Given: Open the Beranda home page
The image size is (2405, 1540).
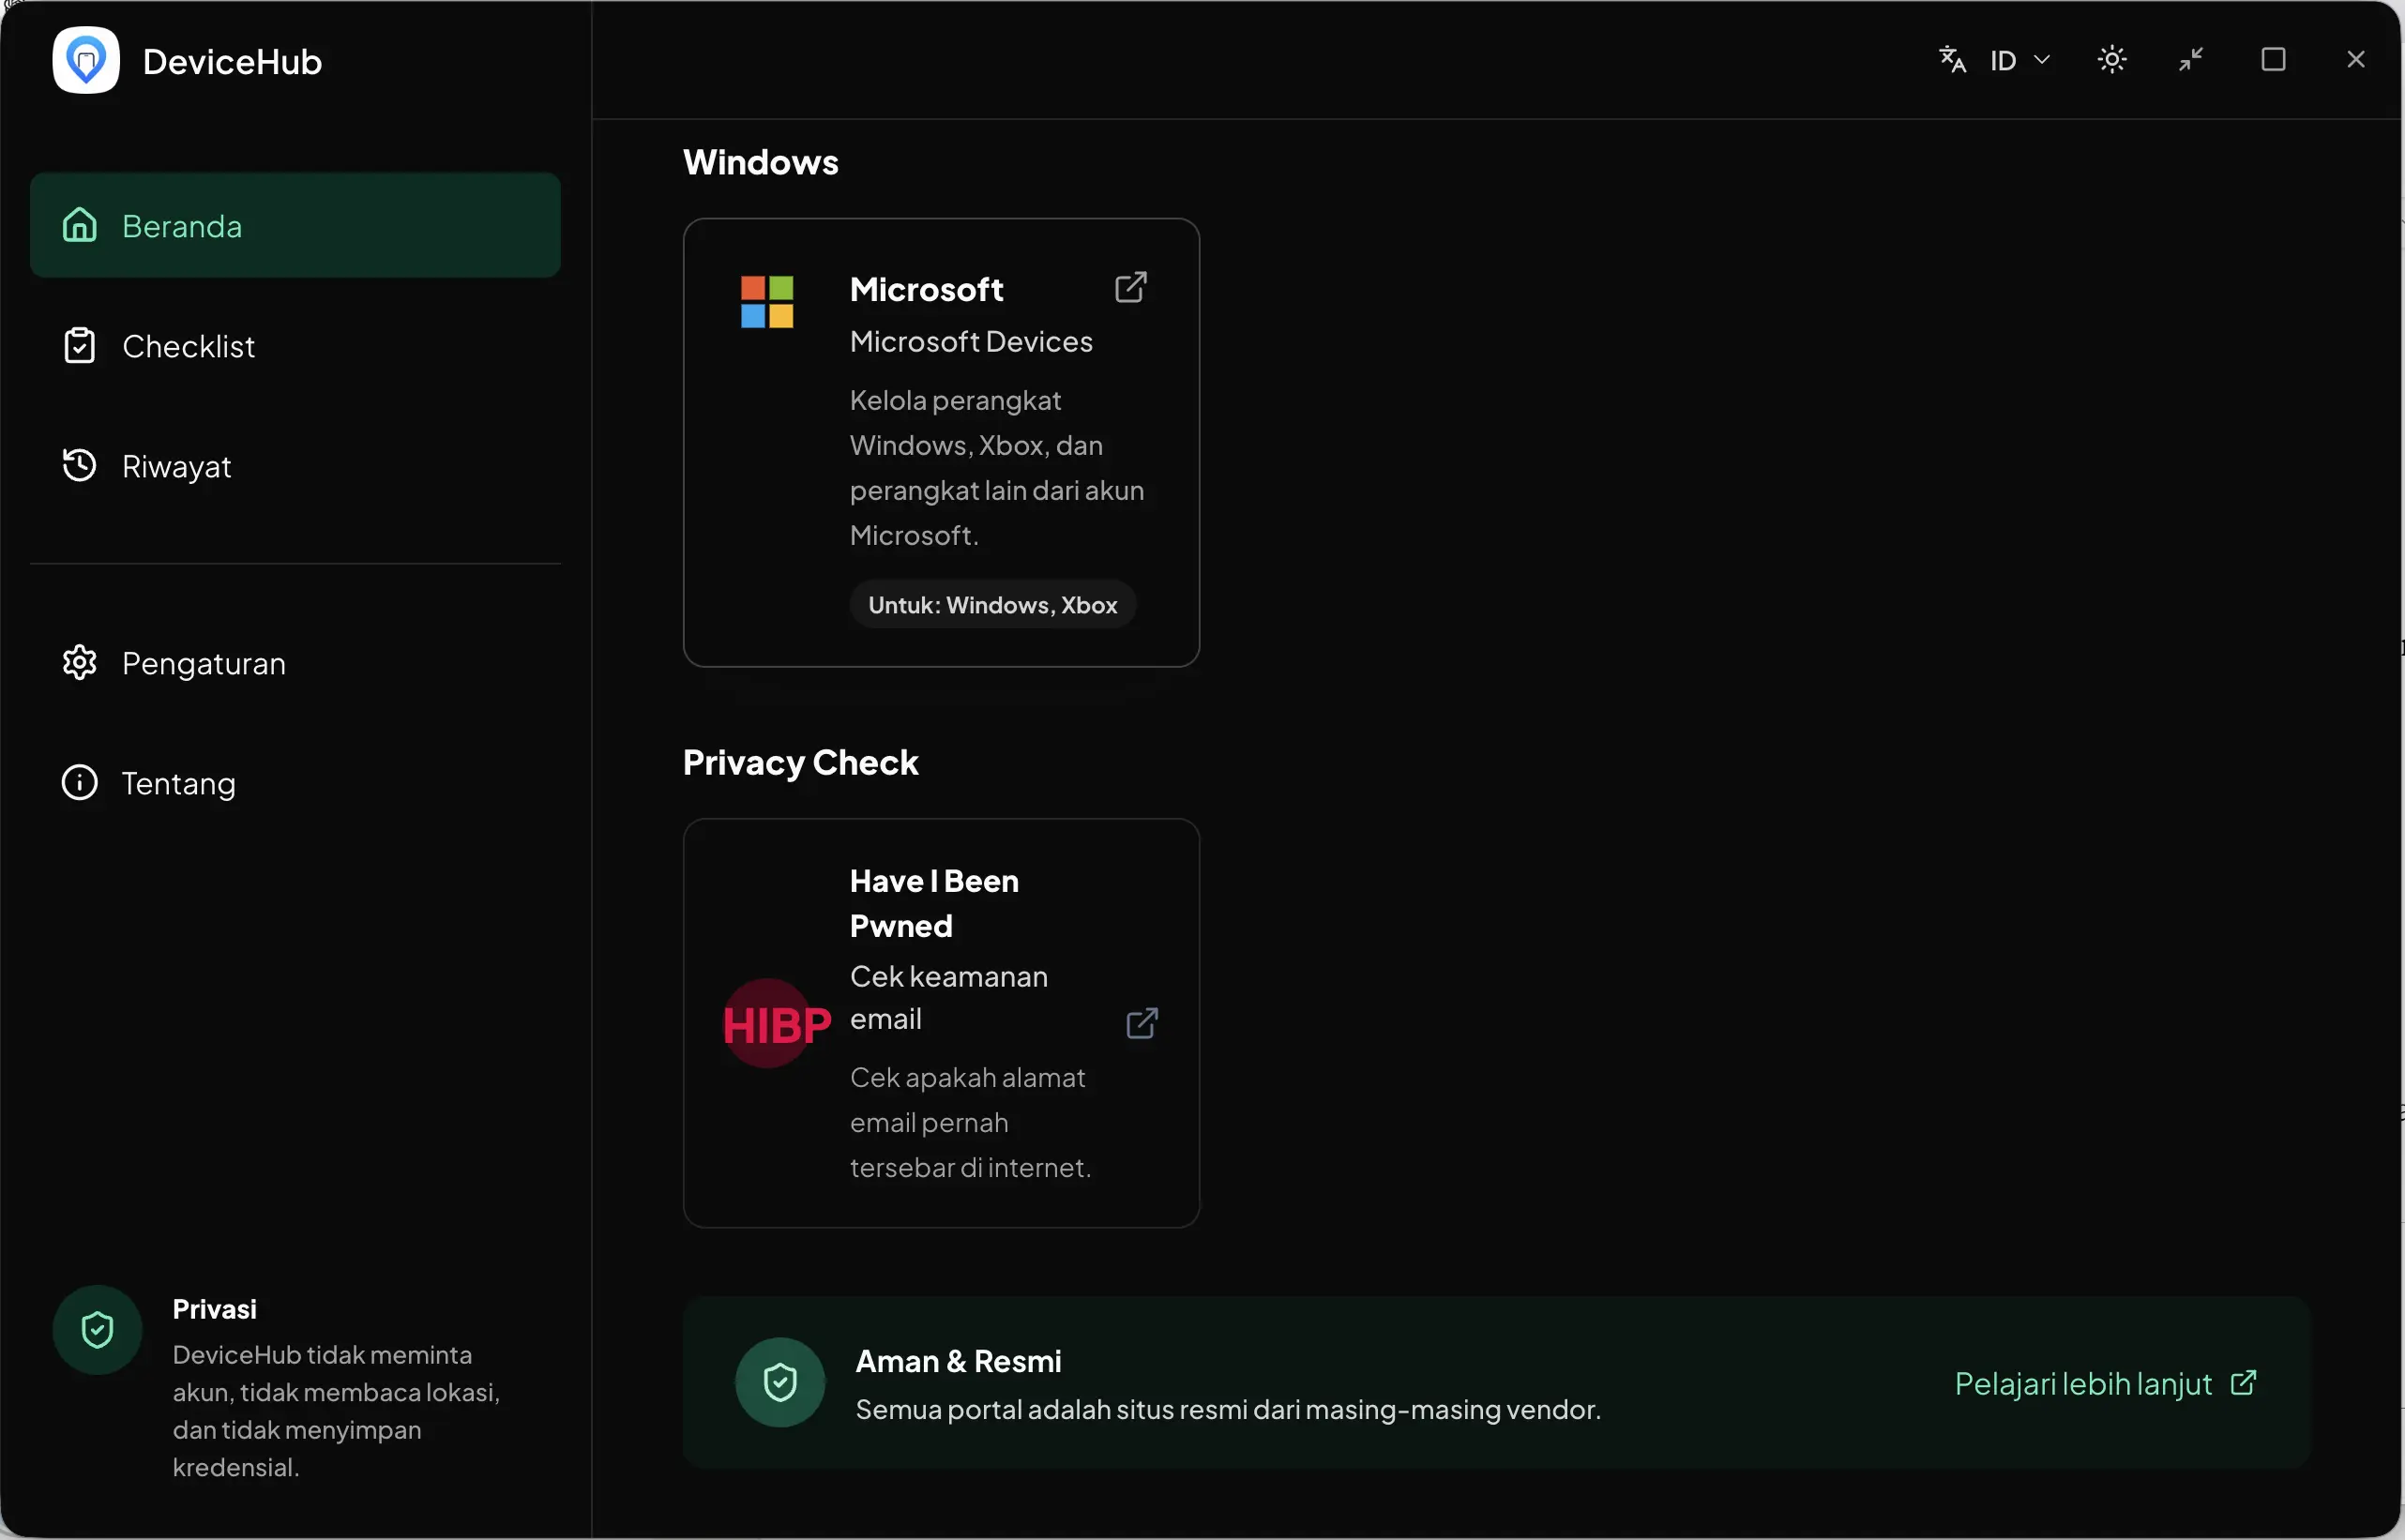Looking at the screenshot, I should click(x=295, y=225).
